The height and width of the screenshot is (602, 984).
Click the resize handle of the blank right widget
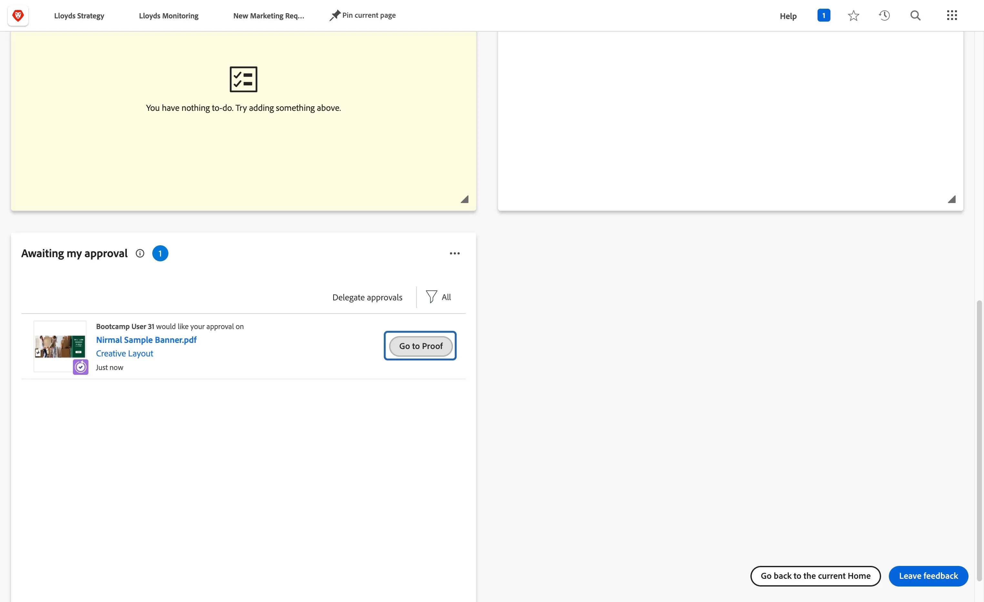click(x=952, y=199)
